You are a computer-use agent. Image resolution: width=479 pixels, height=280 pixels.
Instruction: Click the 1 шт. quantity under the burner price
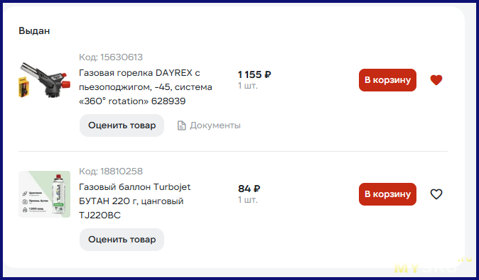pyautogui.click(x=248, y=86)
